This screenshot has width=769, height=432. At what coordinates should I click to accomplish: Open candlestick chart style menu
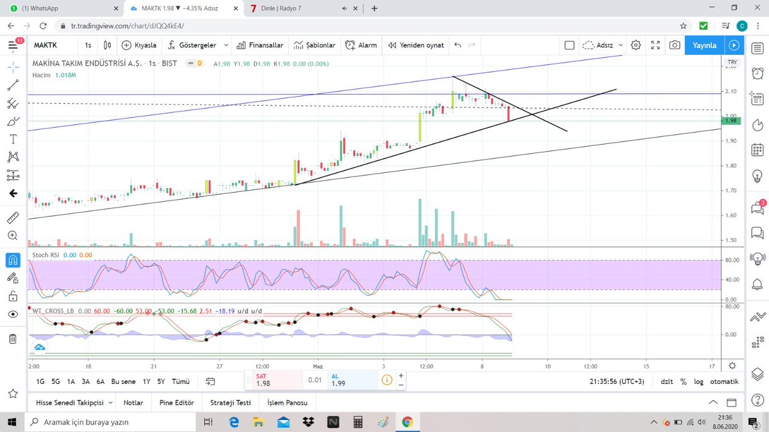[108, 45]
